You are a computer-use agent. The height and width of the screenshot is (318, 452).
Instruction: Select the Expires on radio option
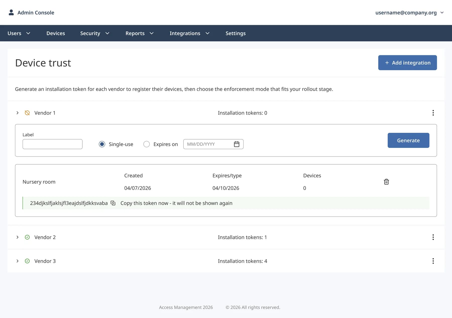147,144
